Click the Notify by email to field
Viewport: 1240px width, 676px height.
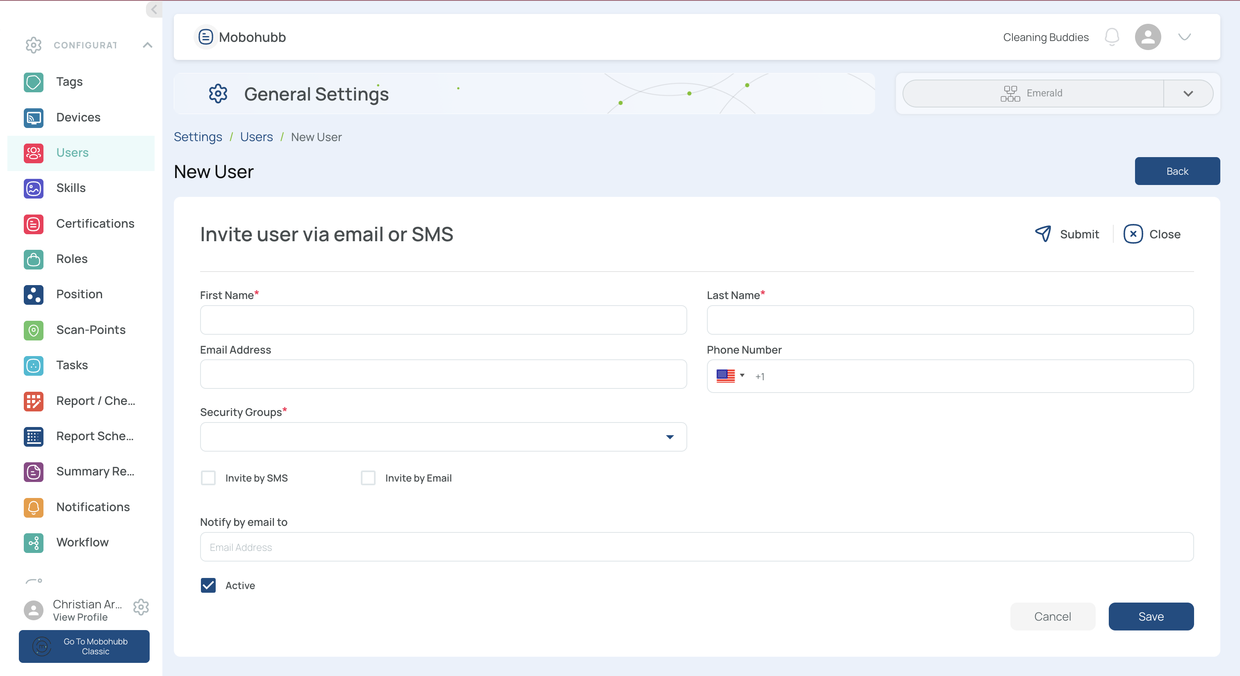pos(697,546)
